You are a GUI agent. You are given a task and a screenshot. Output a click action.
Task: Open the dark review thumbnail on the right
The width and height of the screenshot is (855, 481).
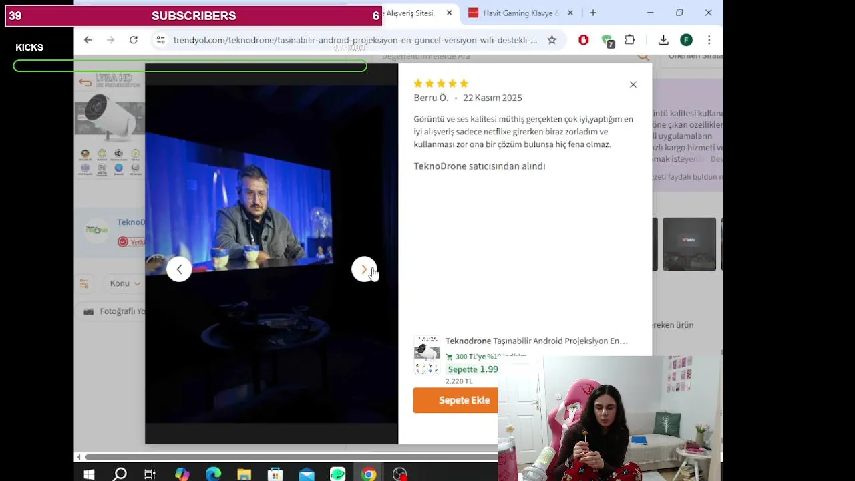(689, 244)
